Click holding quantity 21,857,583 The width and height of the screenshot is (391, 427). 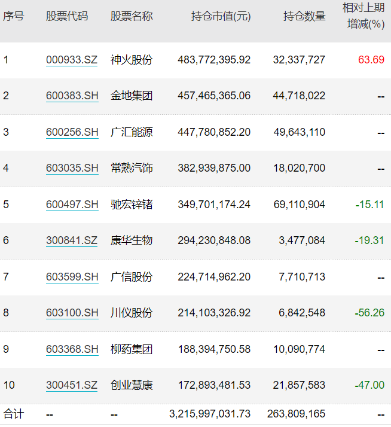tap(299, 385)
